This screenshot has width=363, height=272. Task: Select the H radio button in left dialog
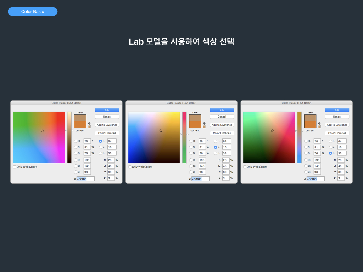(76, 141)
